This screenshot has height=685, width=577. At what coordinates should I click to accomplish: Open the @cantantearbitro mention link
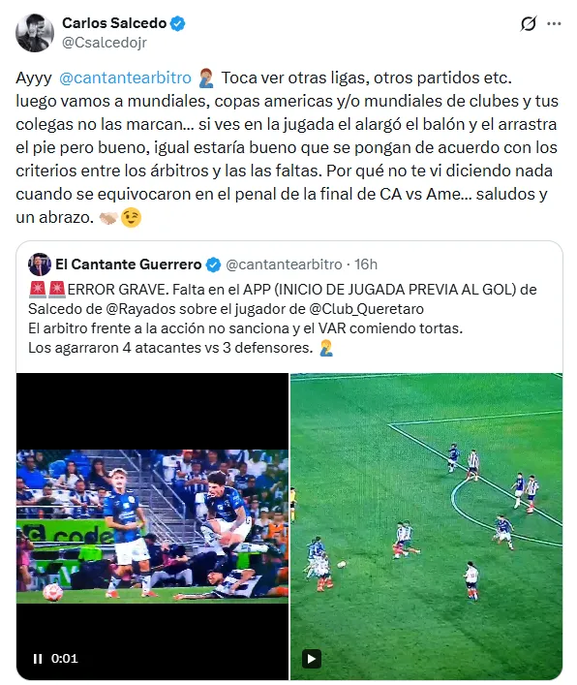(125, 78)
